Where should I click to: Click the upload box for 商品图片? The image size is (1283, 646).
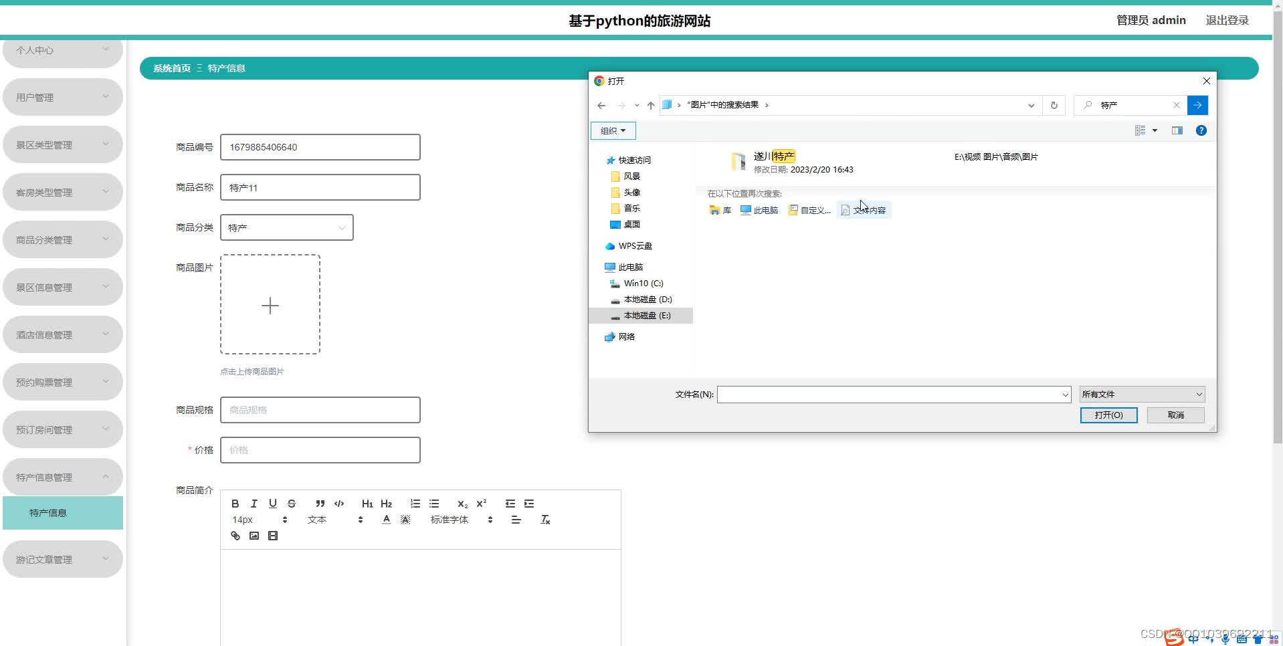[270, 304]
